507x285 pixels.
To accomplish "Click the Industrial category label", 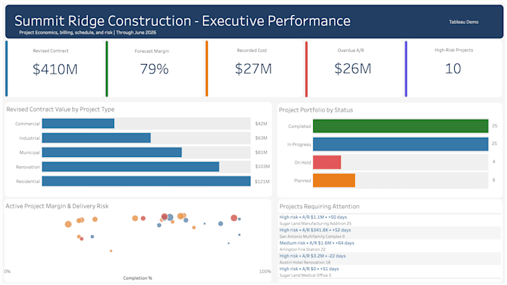I will pos(29,138).
